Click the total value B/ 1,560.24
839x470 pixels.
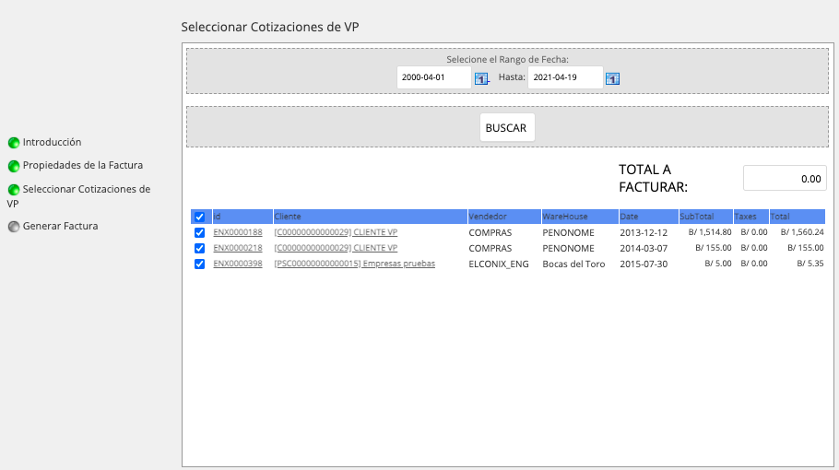(802, 232)
